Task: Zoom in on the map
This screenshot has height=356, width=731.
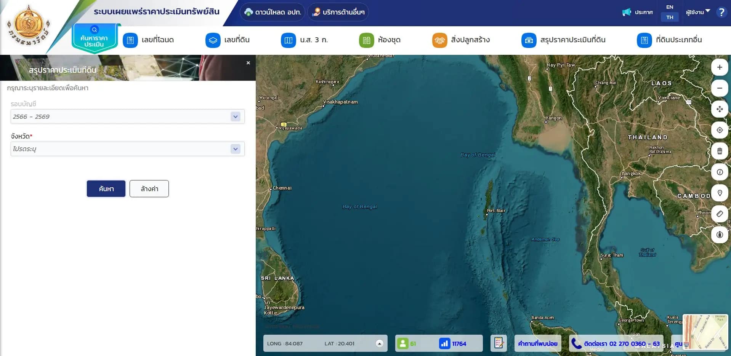Action: pos(719,67)
